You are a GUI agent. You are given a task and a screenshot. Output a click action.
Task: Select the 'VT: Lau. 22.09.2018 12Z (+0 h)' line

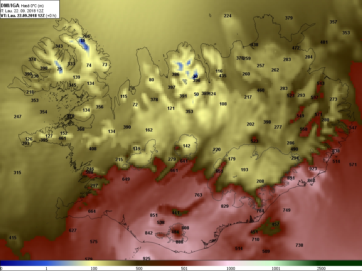28,16
